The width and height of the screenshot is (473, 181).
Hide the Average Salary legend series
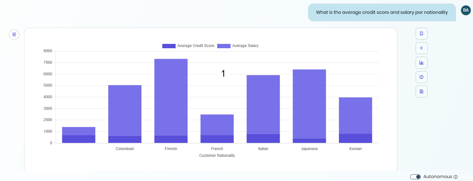tap(224, 46)
